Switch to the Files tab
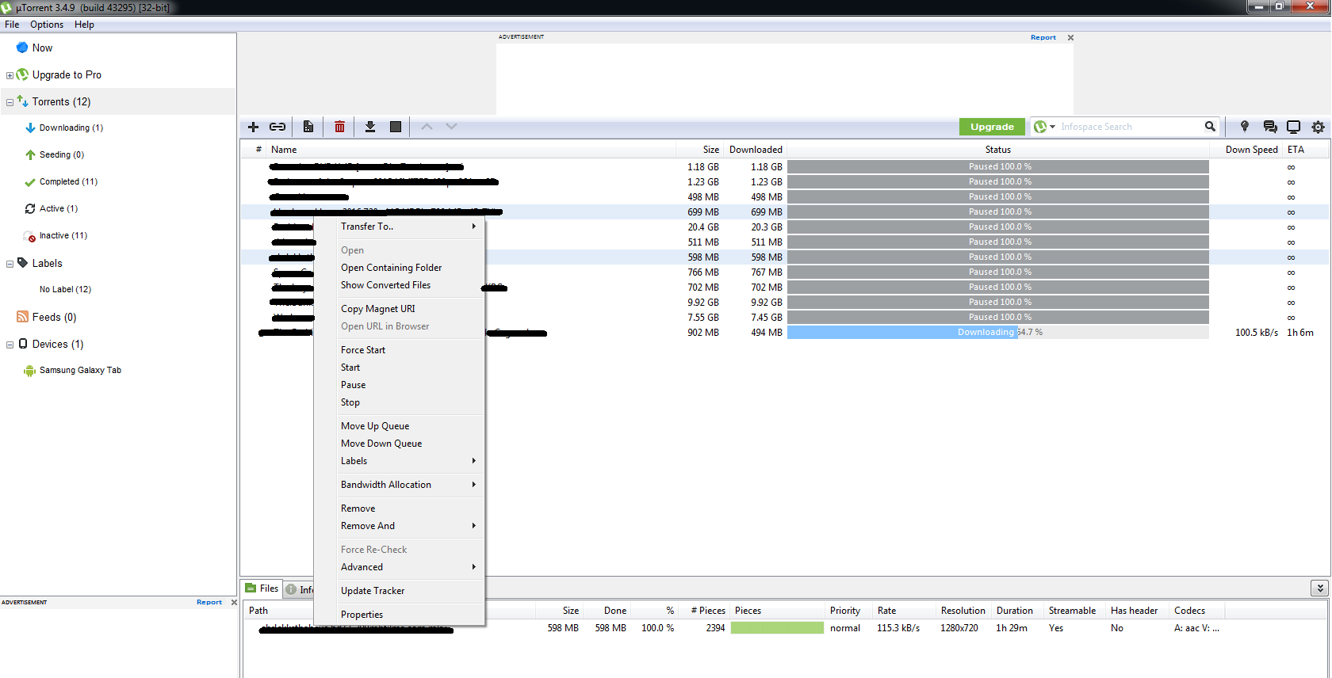 [262, 588]
